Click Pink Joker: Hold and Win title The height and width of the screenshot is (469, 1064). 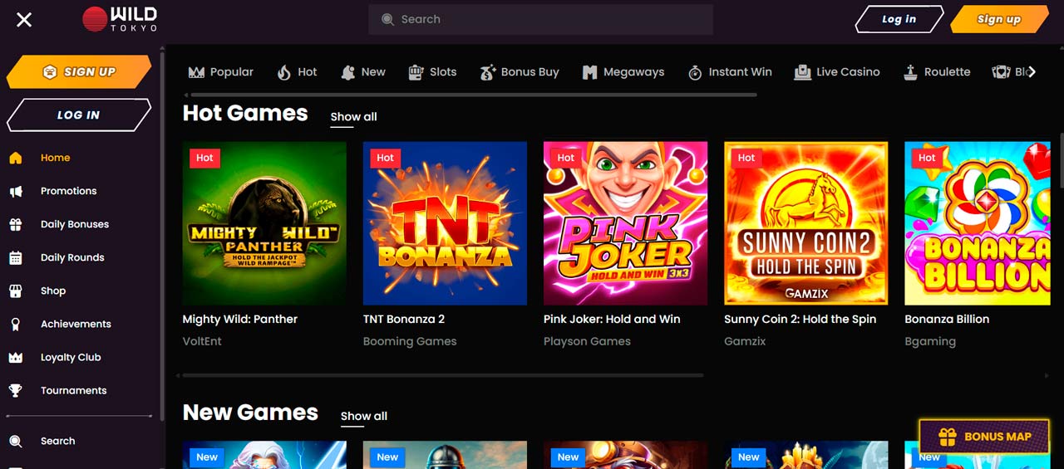click(612, 319)
